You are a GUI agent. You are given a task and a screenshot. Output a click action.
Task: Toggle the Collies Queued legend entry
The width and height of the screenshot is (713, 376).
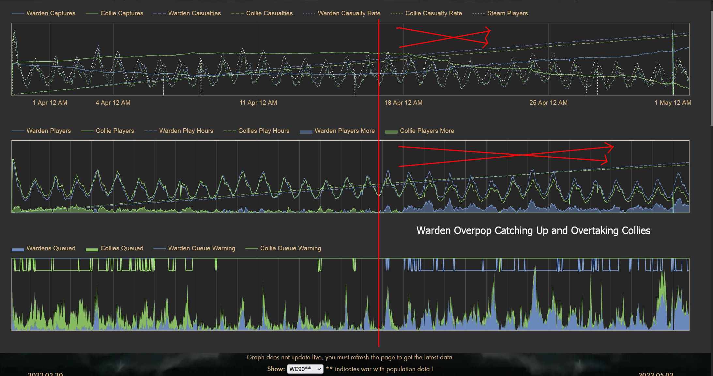coord(121,248)
